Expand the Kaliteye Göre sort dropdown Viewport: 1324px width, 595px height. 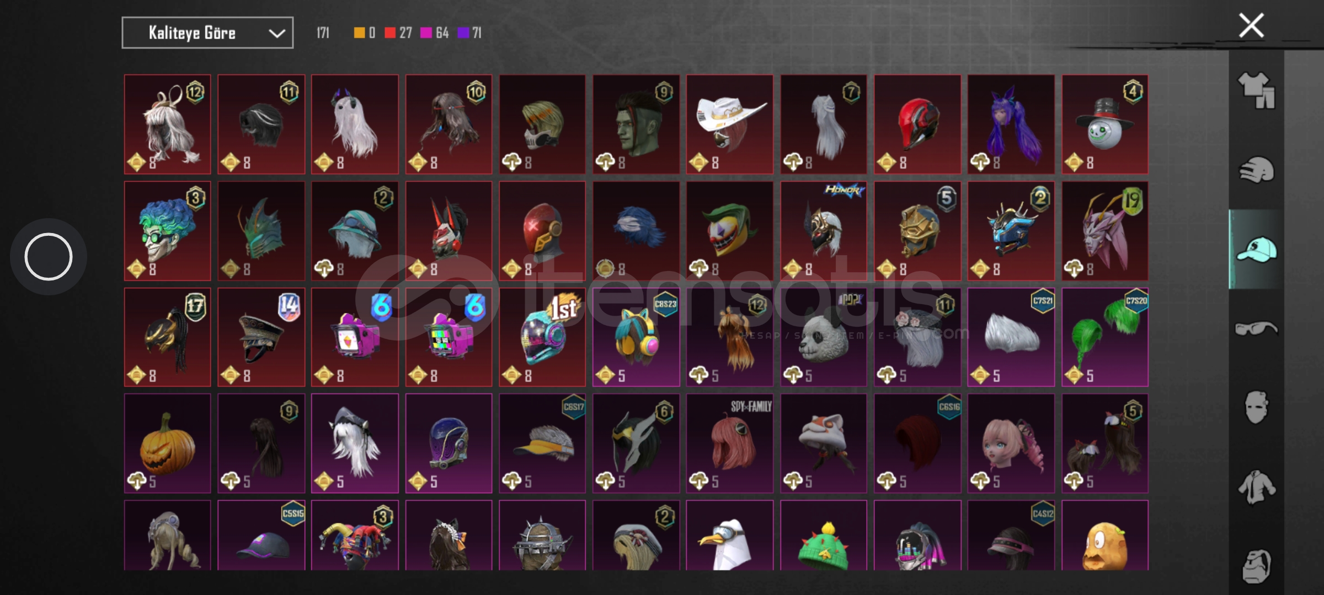207,33
